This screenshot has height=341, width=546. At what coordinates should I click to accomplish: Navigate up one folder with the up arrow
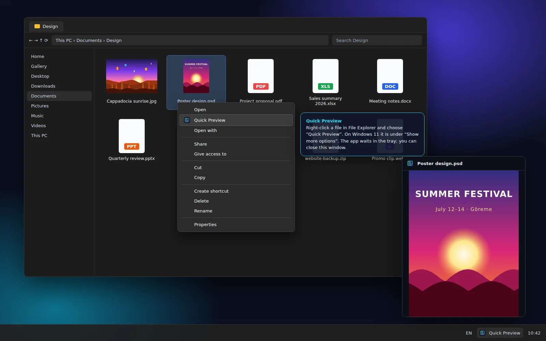click(x=41, y=40)
